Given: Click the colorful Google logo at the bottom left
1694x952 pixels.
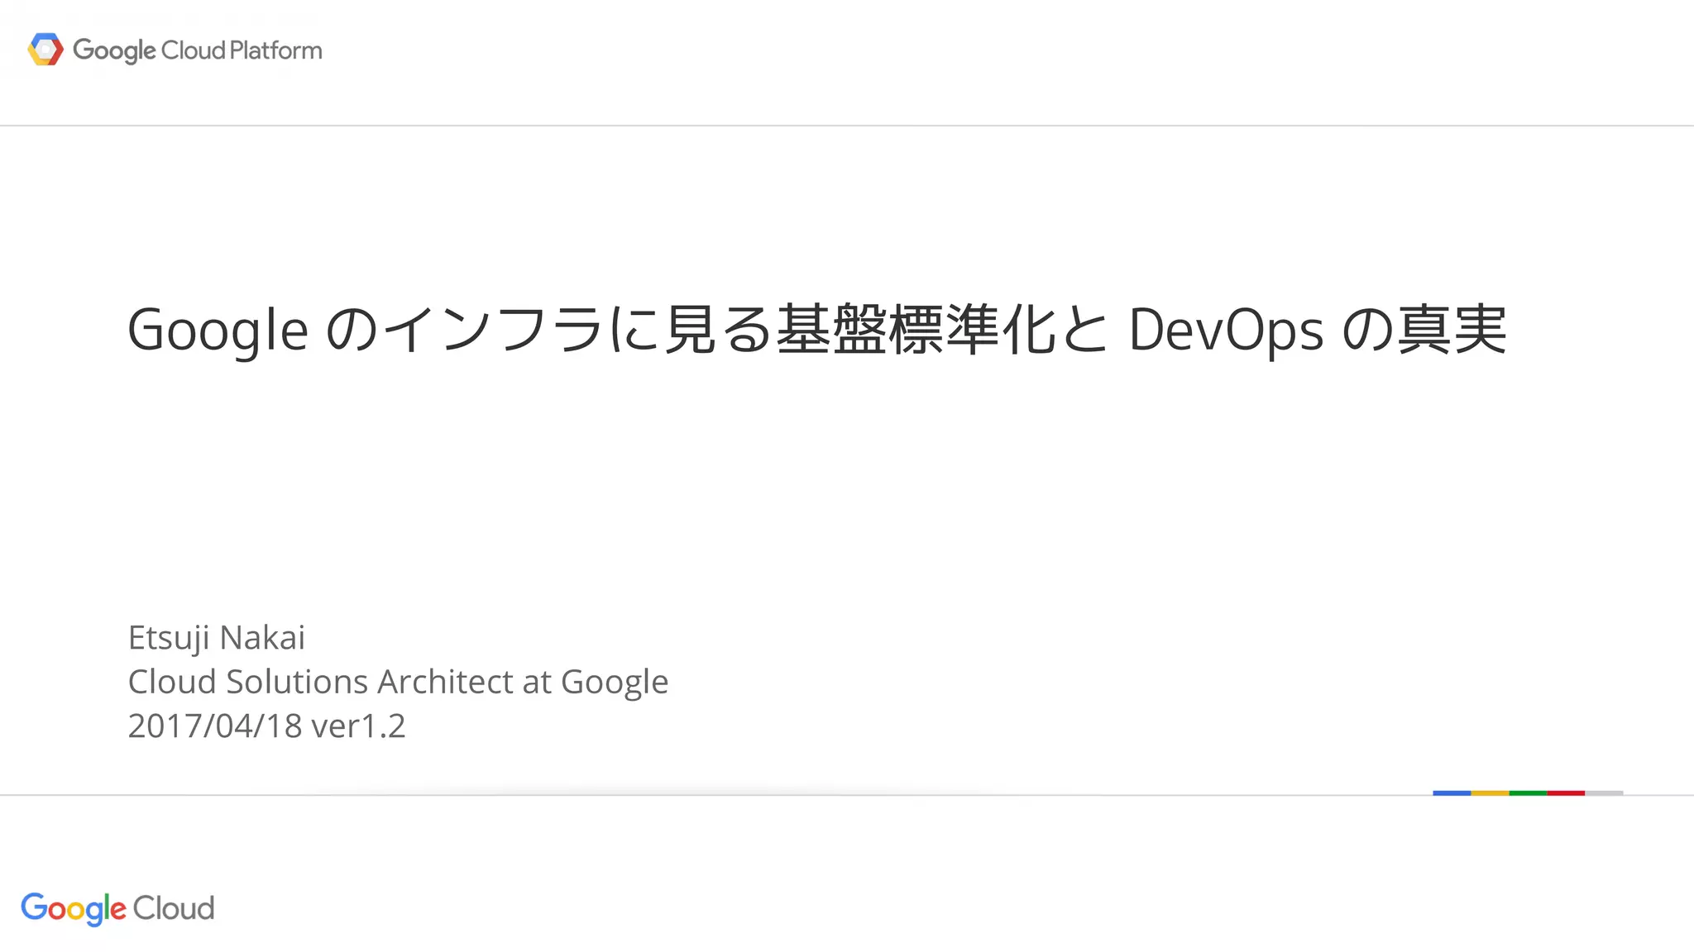Looking at the screenshot, I should click(74, 908).
